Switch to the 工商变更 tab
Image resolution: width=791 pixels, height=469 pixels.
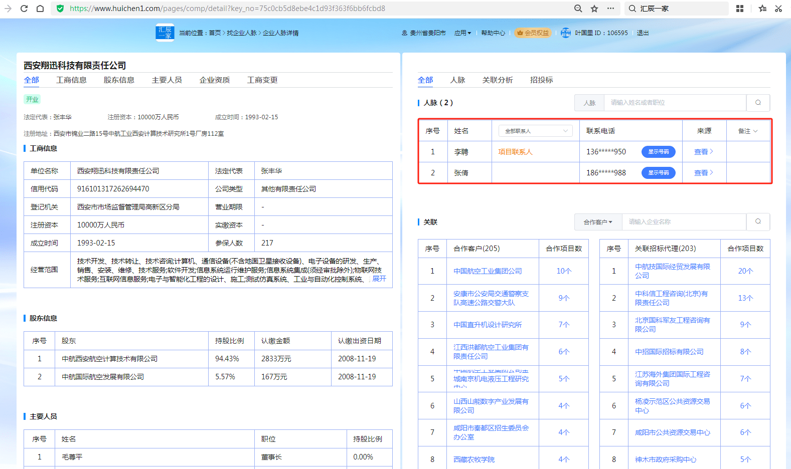click(262, 80)
